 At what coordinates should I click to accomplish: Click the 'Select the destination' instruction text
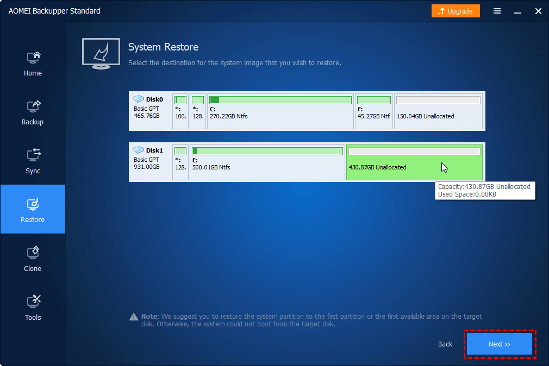coord(235,63)
